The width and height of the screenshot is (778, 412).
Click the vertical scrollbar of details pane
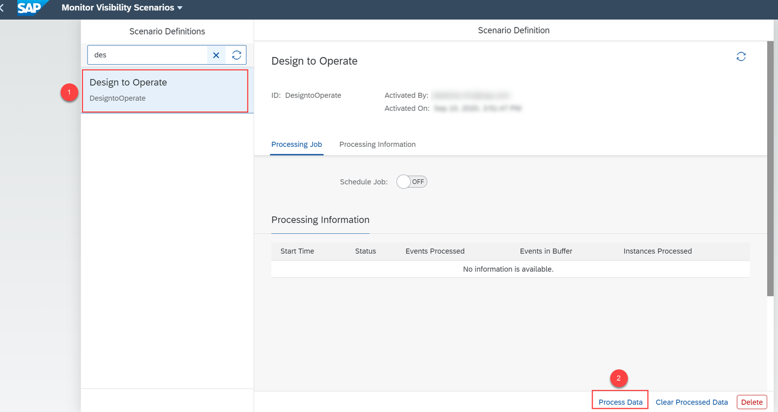(770, 167)
